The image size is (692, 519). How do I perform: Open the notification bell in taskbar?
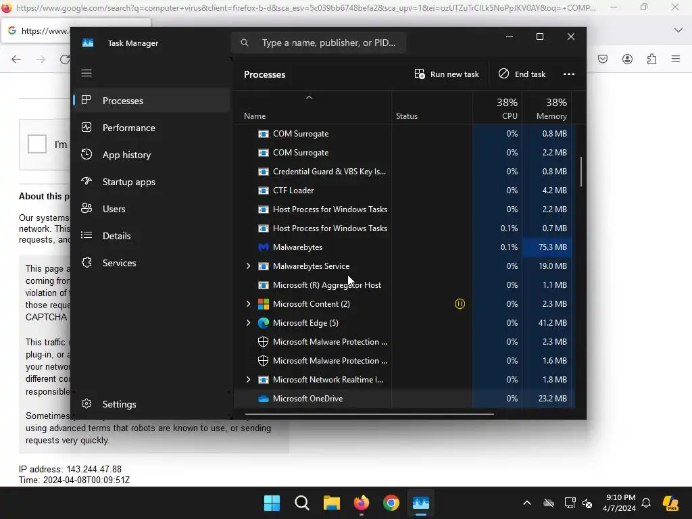pyautogui.click(x=646, y=503)
